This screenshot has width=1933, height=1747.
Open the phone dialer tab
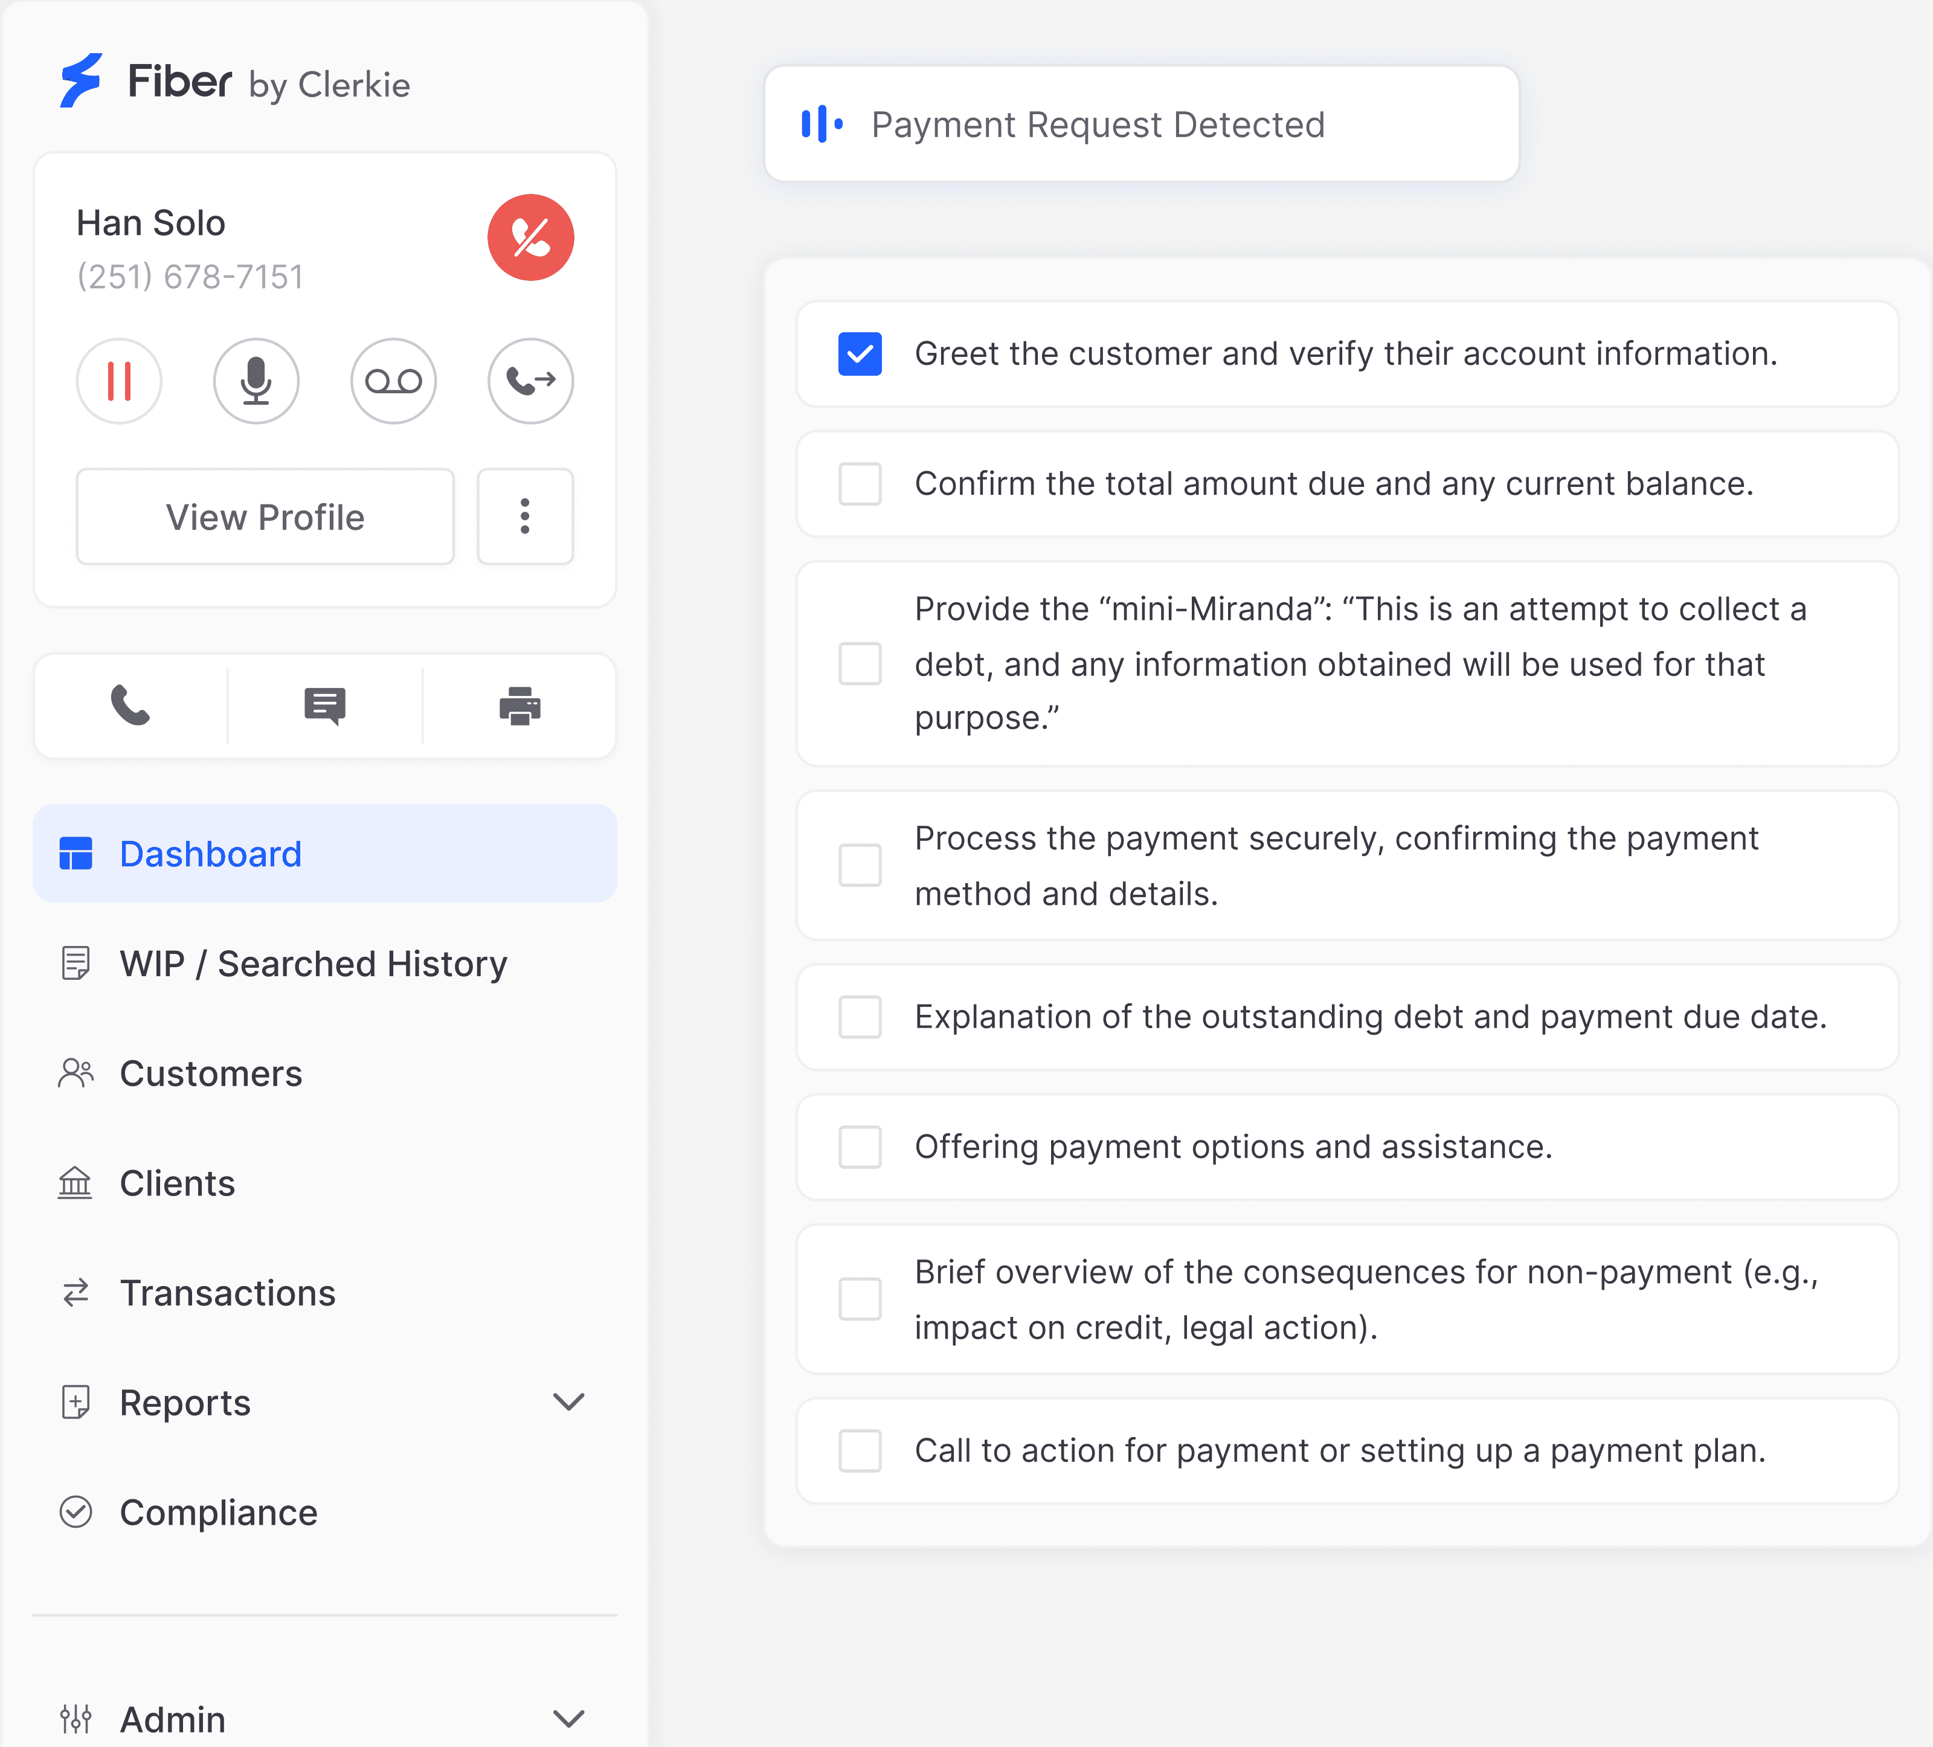coord(130,707)
